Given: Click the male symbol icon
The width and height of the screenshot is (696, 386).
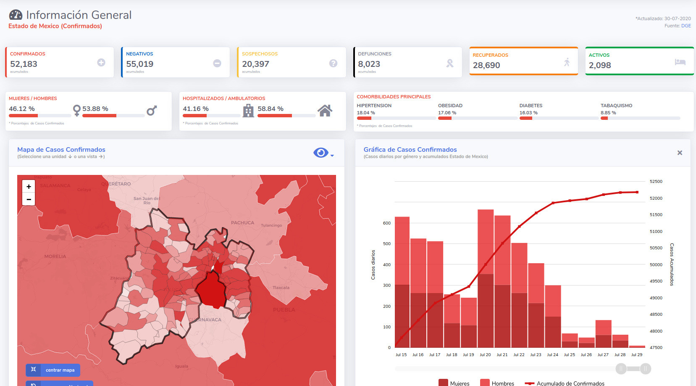Looking at the screenshot, I should 152,111.
